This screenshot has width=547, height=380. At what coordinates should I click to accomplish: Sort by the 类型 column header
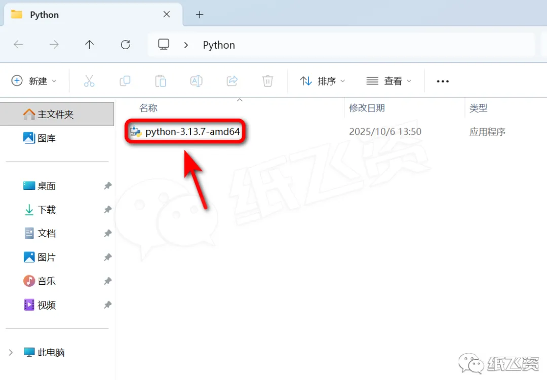(x=478, y=108)
